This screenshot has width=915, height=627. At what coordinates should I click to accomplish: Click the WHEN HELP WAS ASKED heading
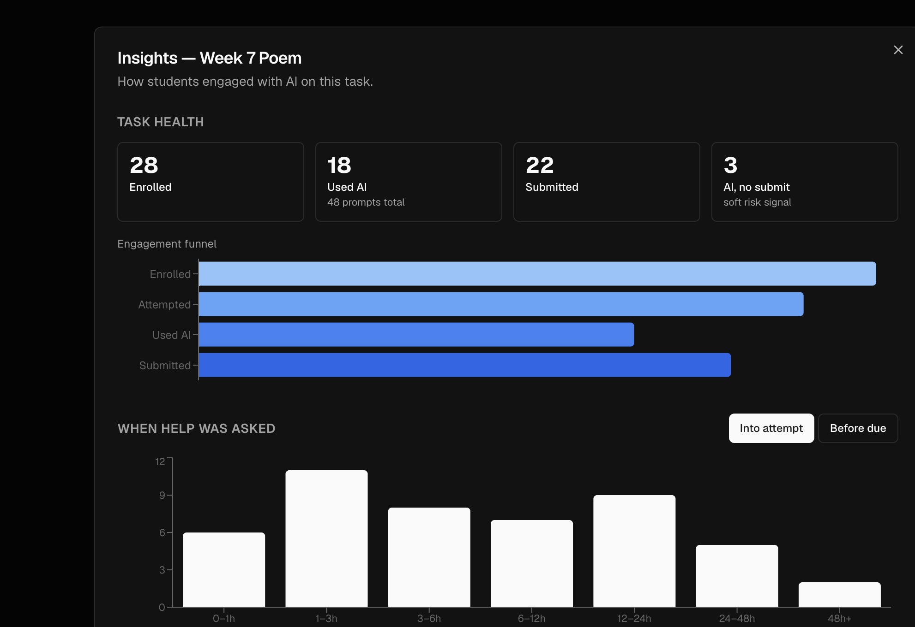[196, 429]
